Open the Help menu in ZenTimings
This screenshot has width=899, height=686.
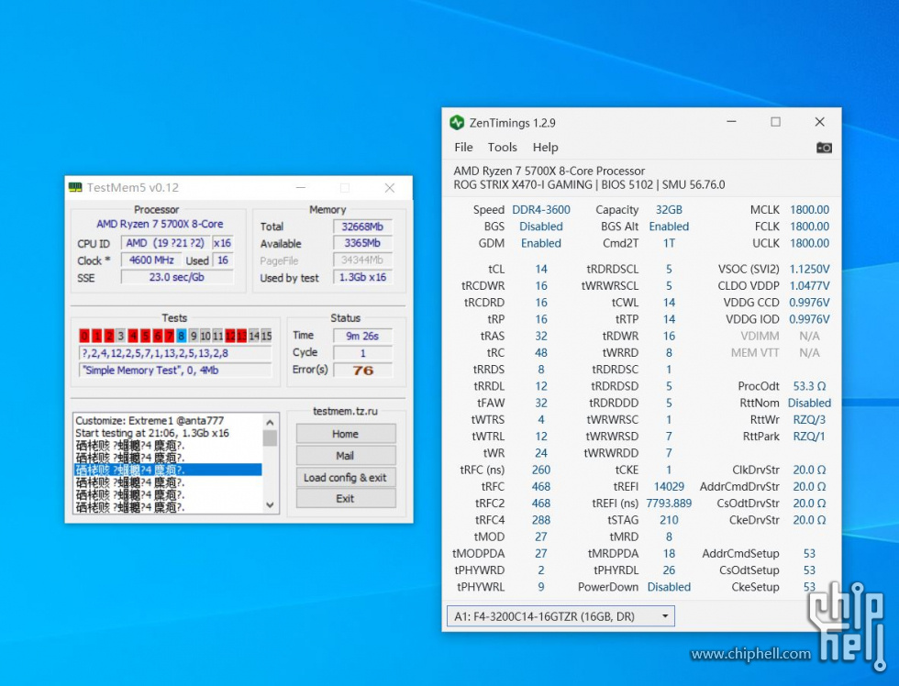(545, 148)
